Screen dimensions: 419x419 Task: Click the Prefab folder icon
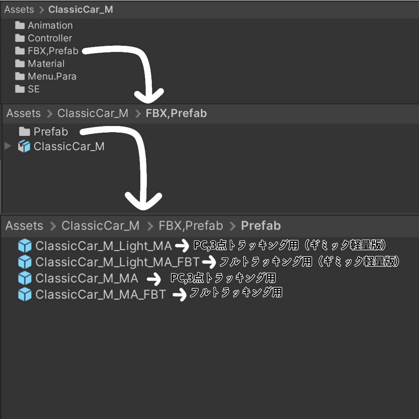point(25,131)
